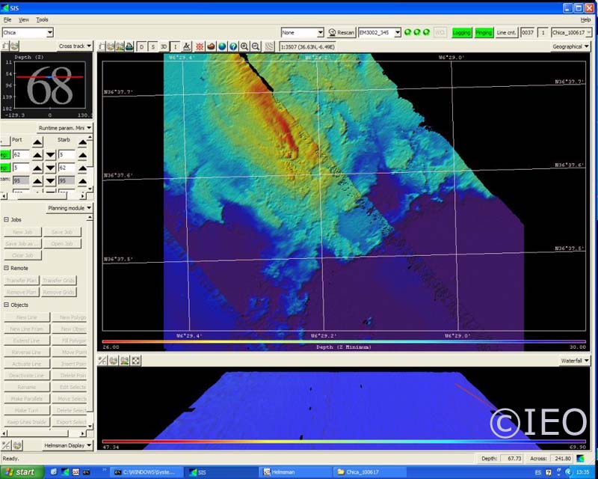Click the zoom in magnifier icon
Image resolution: width=598 pixels, height=479 pixels.
coord(244,46)
